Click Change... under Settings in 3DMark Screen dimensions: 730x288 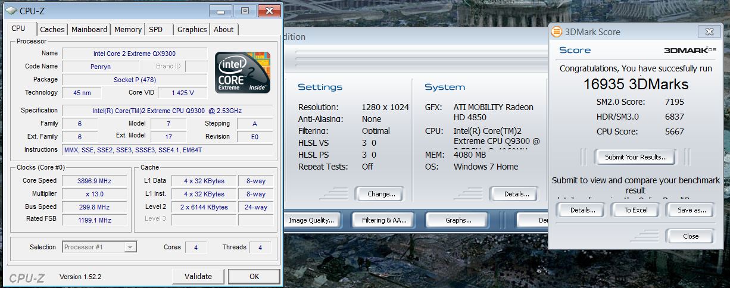click(x=381, y=194)
